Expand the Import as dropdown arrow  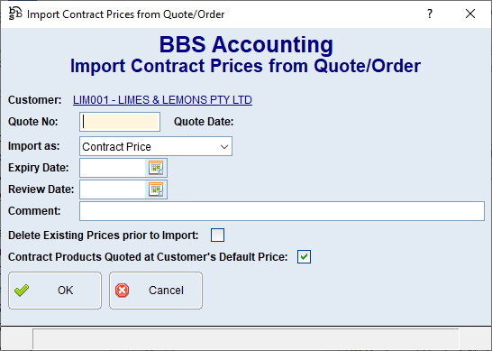(x=224, y=147)
